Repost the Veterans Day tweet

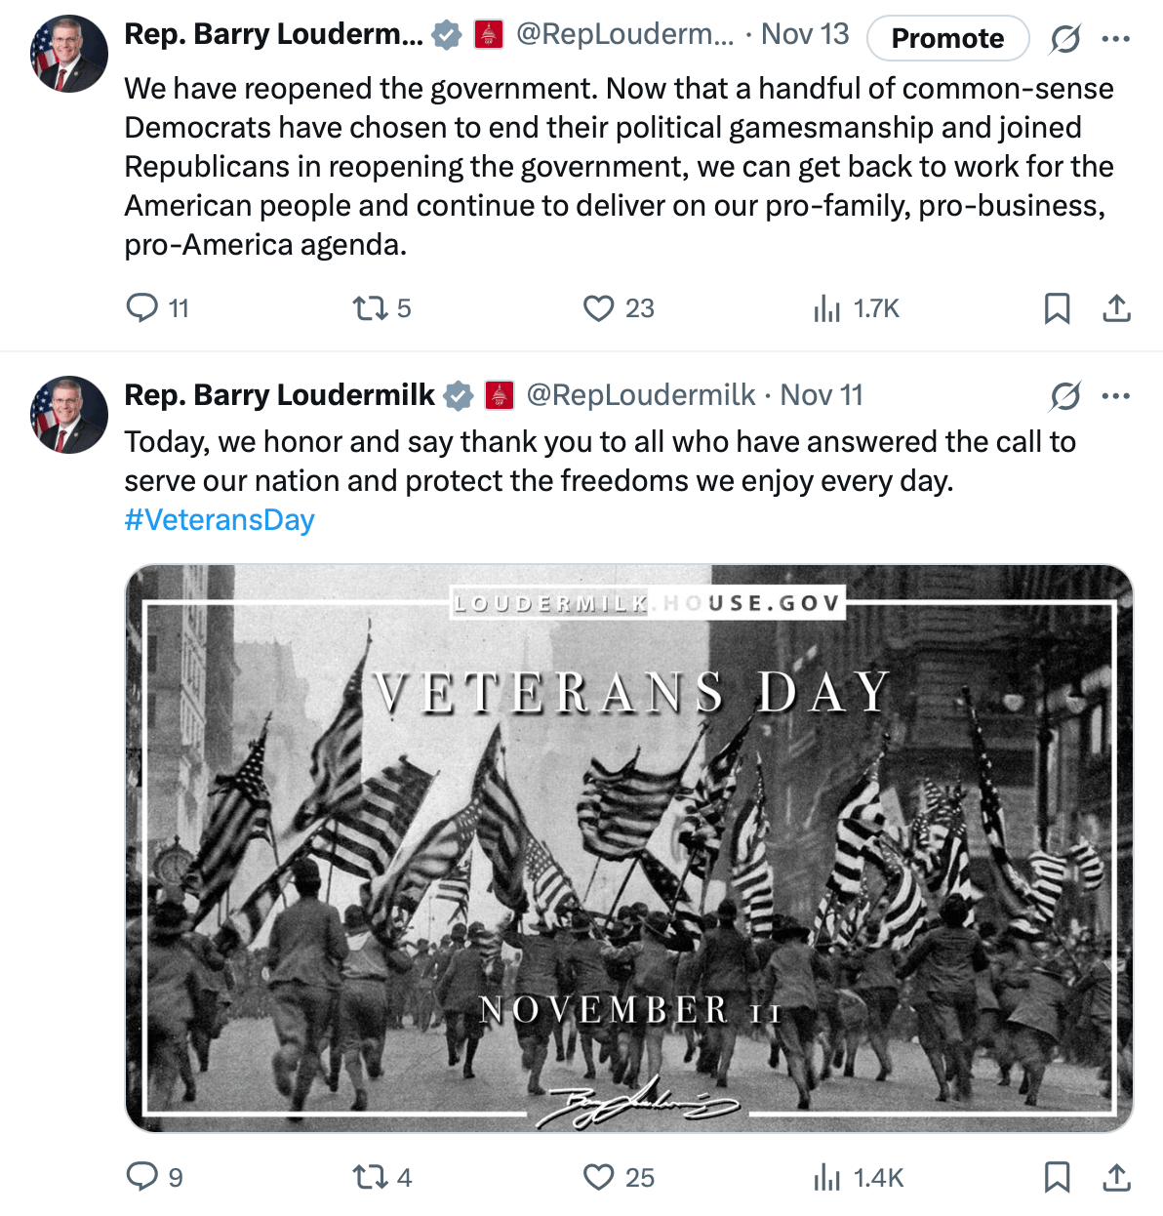(370, 1177)
